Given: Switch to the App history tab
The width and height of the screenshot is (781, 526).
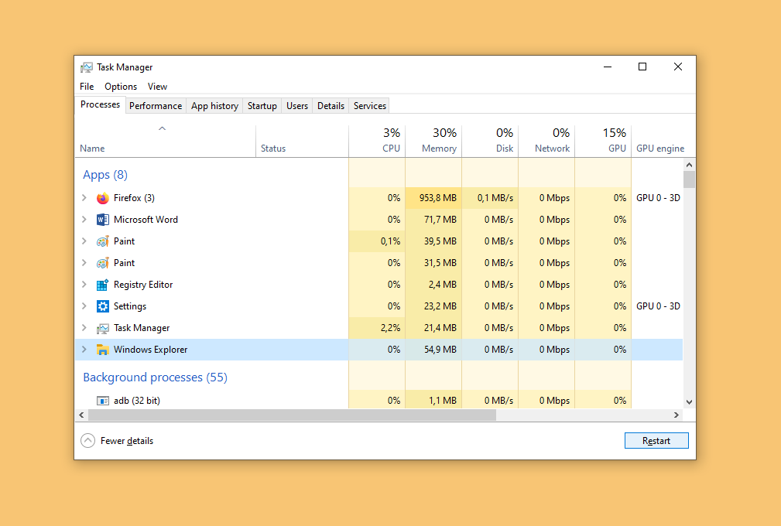Looking at the screenshot, I should pyautogui.click(x=214, y=106).
